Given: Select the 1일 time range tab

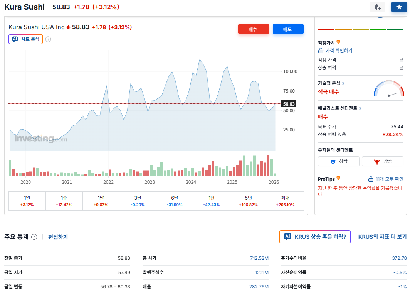Looking at the screenshot, I should click(x=27, y=201).
